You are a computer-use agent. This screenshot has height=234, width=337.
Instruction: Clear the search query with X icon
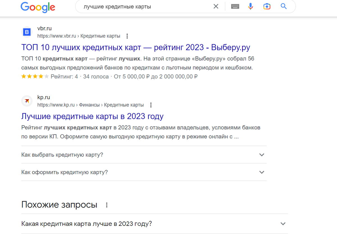tap(216, 6)
